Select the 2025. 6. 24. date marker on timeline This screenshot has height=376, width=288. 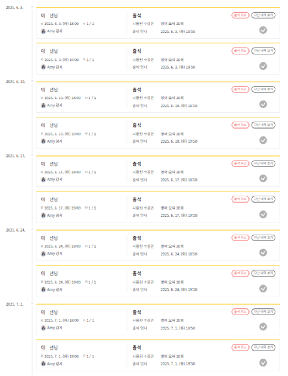point(15,230)
